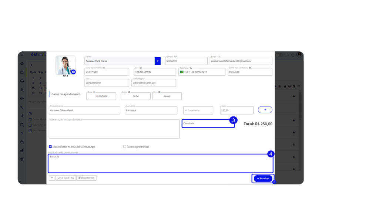Click the camera icon on patient photo

pos(73,72)
